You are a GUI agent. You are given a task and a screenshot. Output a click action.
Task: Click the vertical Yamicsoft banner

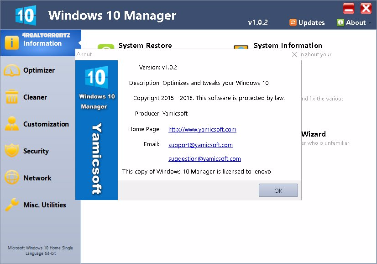click(97, 158)
